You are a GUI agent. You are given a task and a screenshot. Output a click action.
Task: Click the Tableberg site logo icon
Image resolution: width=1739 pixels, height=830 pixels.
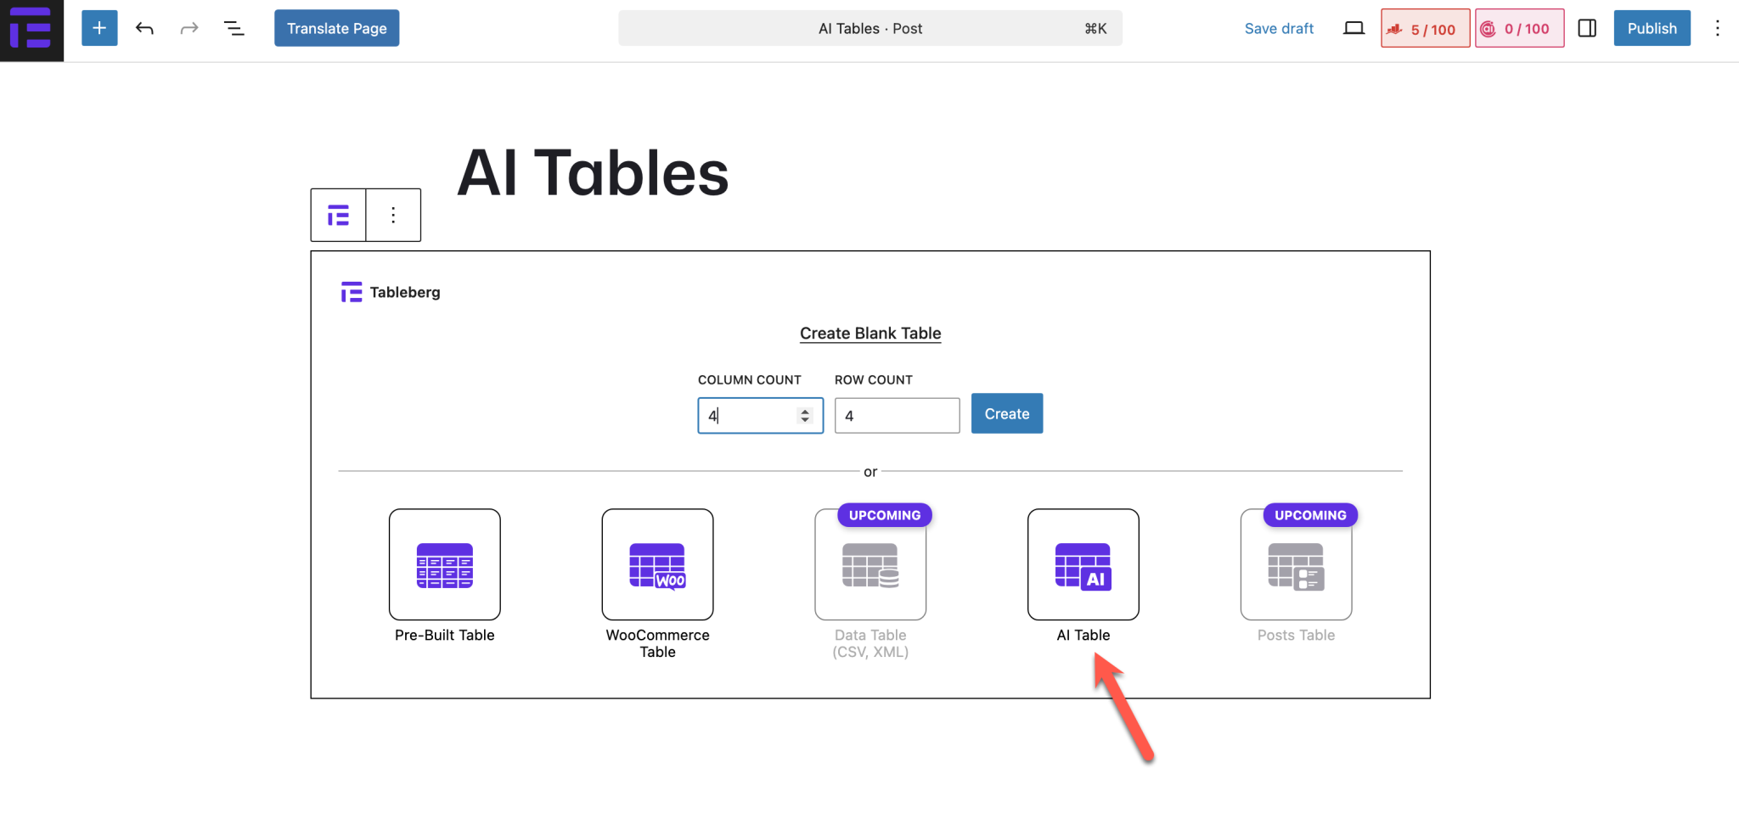click(31, 30)
